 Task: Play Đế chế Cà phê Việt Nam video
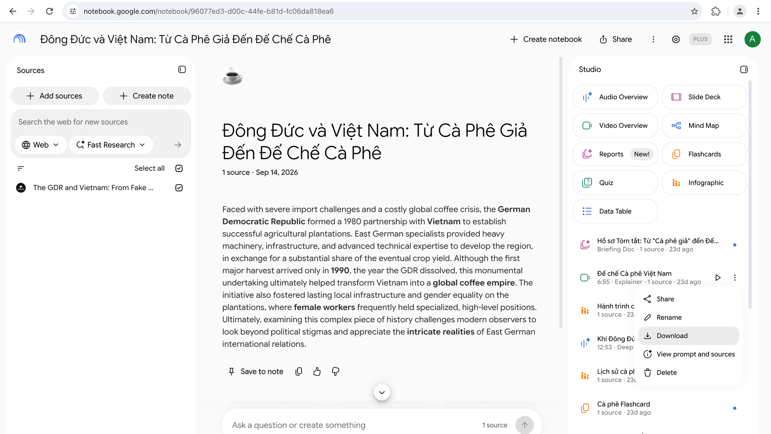[x=718, y=278]
